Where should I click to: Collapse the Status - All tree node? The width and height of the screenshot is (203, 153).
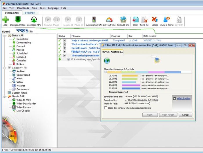[5, 36]
